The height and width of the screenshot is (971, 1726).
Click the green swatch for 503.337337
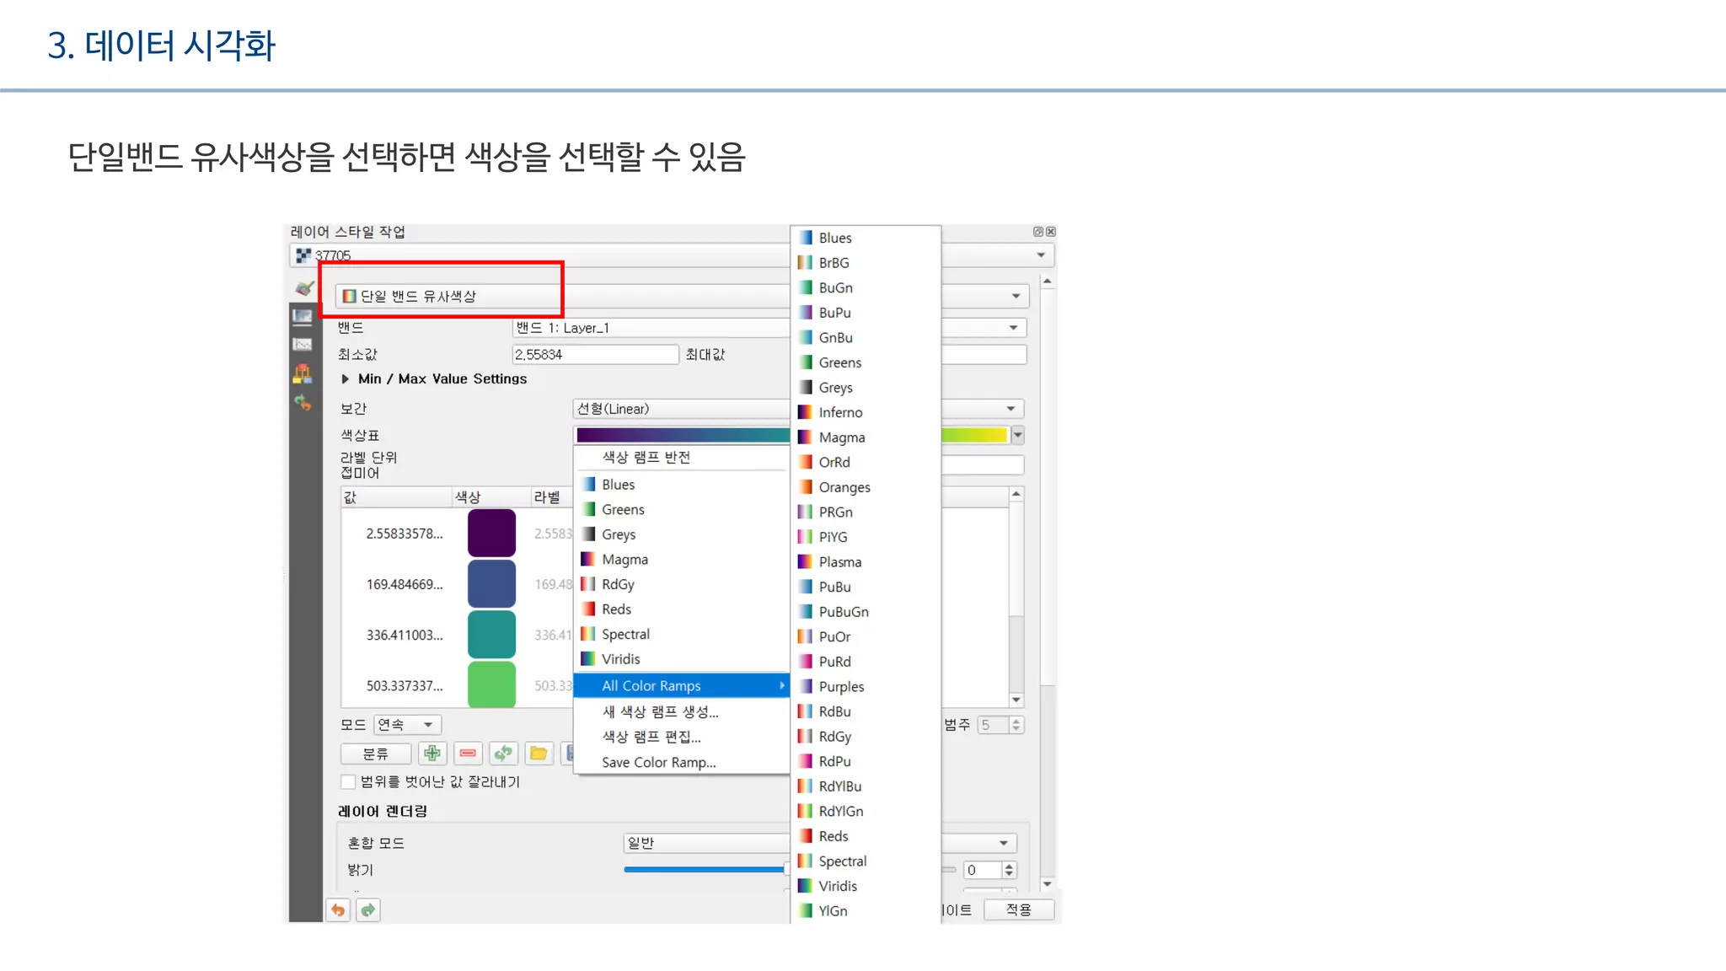(491, 684)
